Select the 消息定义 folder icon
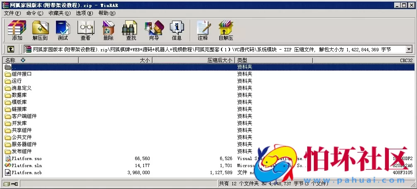This screenshot has height=189, width=417. pyautogui.click(x=8, y=88)
